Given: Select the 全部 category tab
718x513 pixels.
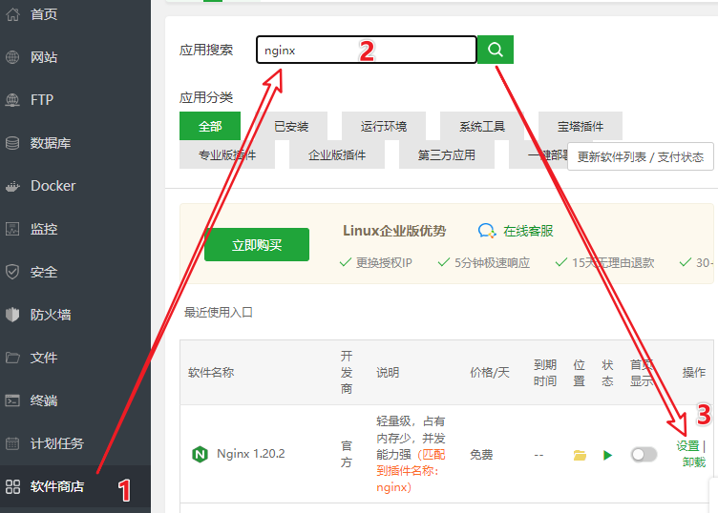Looking at the screenshot, I should click(210, 126).
